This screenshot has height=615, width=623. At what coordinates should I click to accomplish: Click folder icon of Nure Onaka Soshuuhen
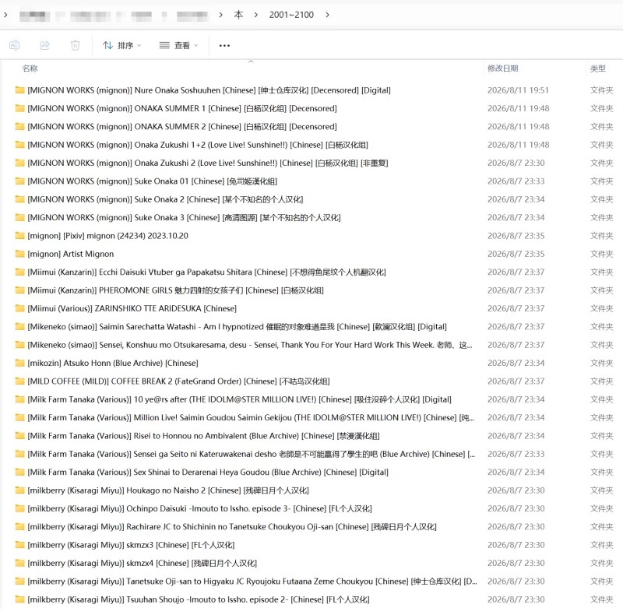tap(20, 90)
